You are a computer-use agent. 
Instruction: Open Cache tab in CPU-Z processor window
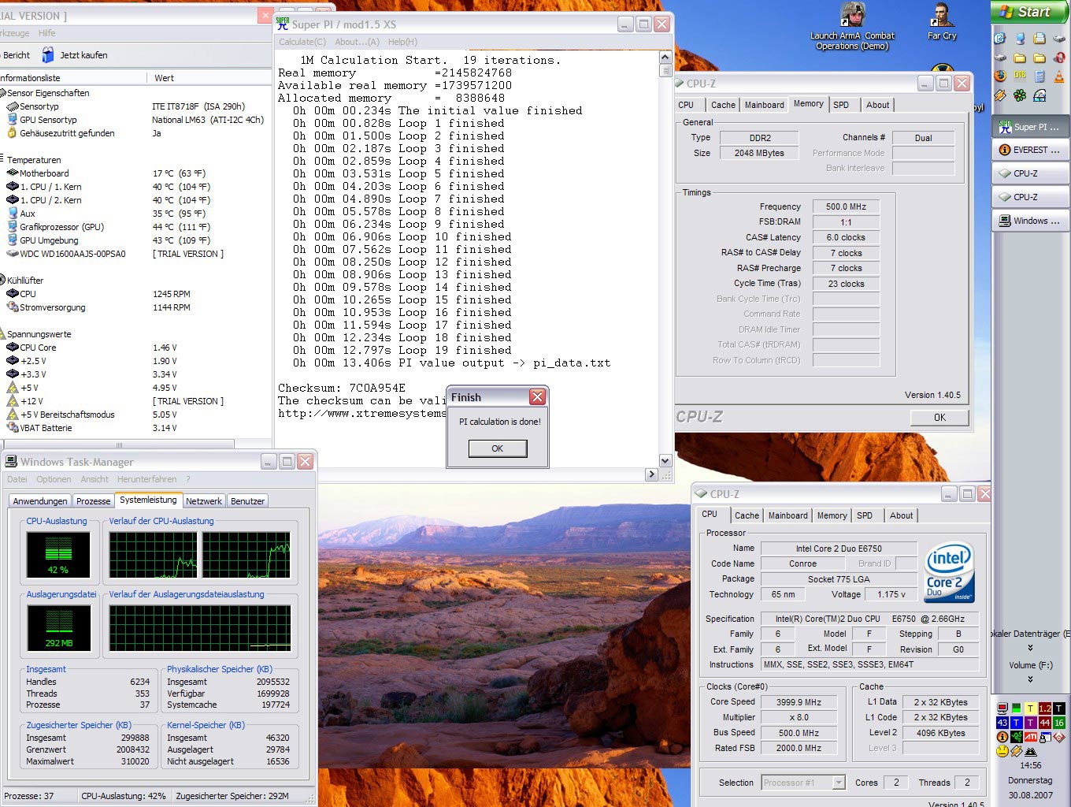747,515
